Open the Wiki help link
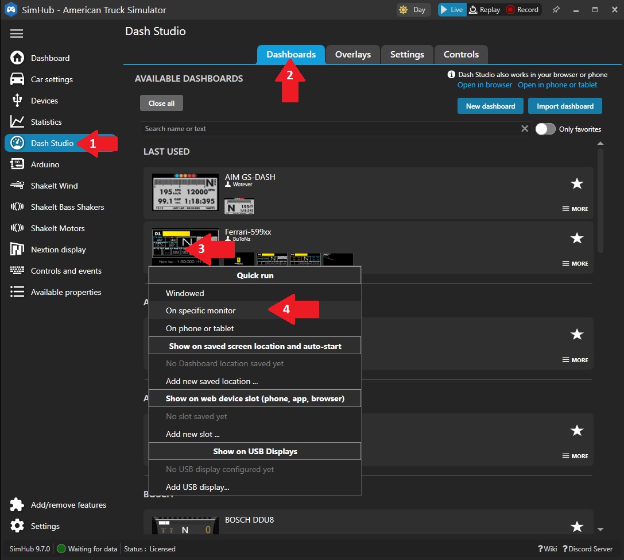 tap(548, 549)
